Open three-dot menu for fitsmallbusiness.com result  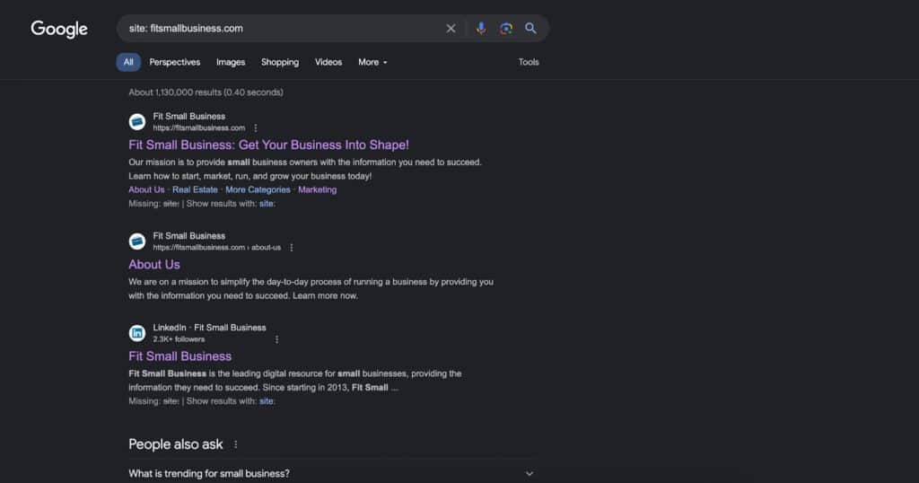click(x=256, y=128)
